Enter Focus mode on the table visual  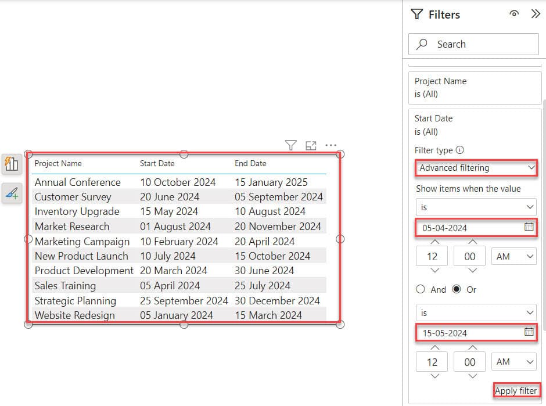click(311, 145)
